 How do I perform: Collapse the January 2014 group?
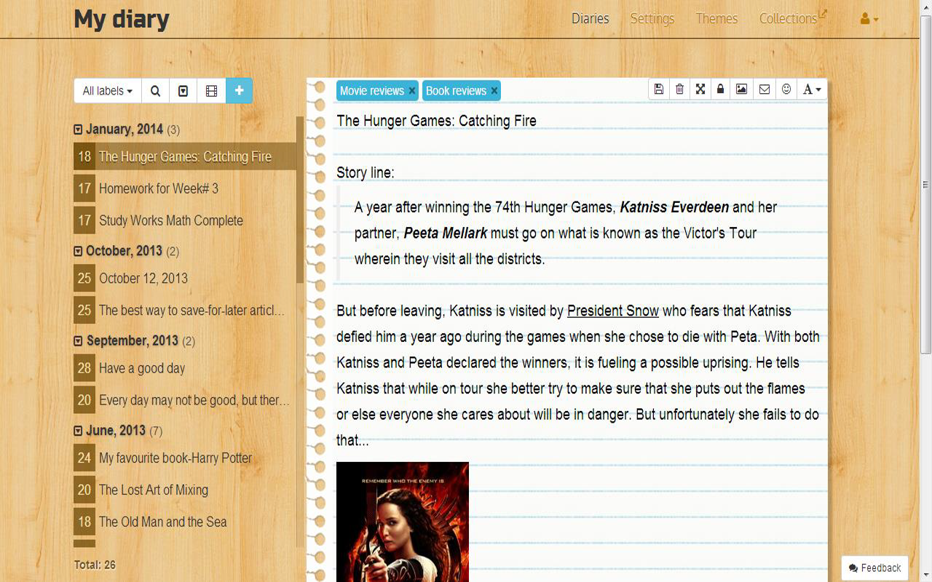[x=77, y=129]
